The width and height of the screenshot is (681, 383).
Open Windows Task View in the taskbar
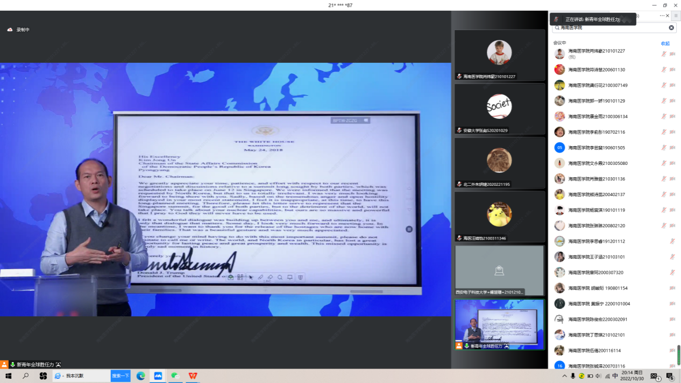[43, 376]
